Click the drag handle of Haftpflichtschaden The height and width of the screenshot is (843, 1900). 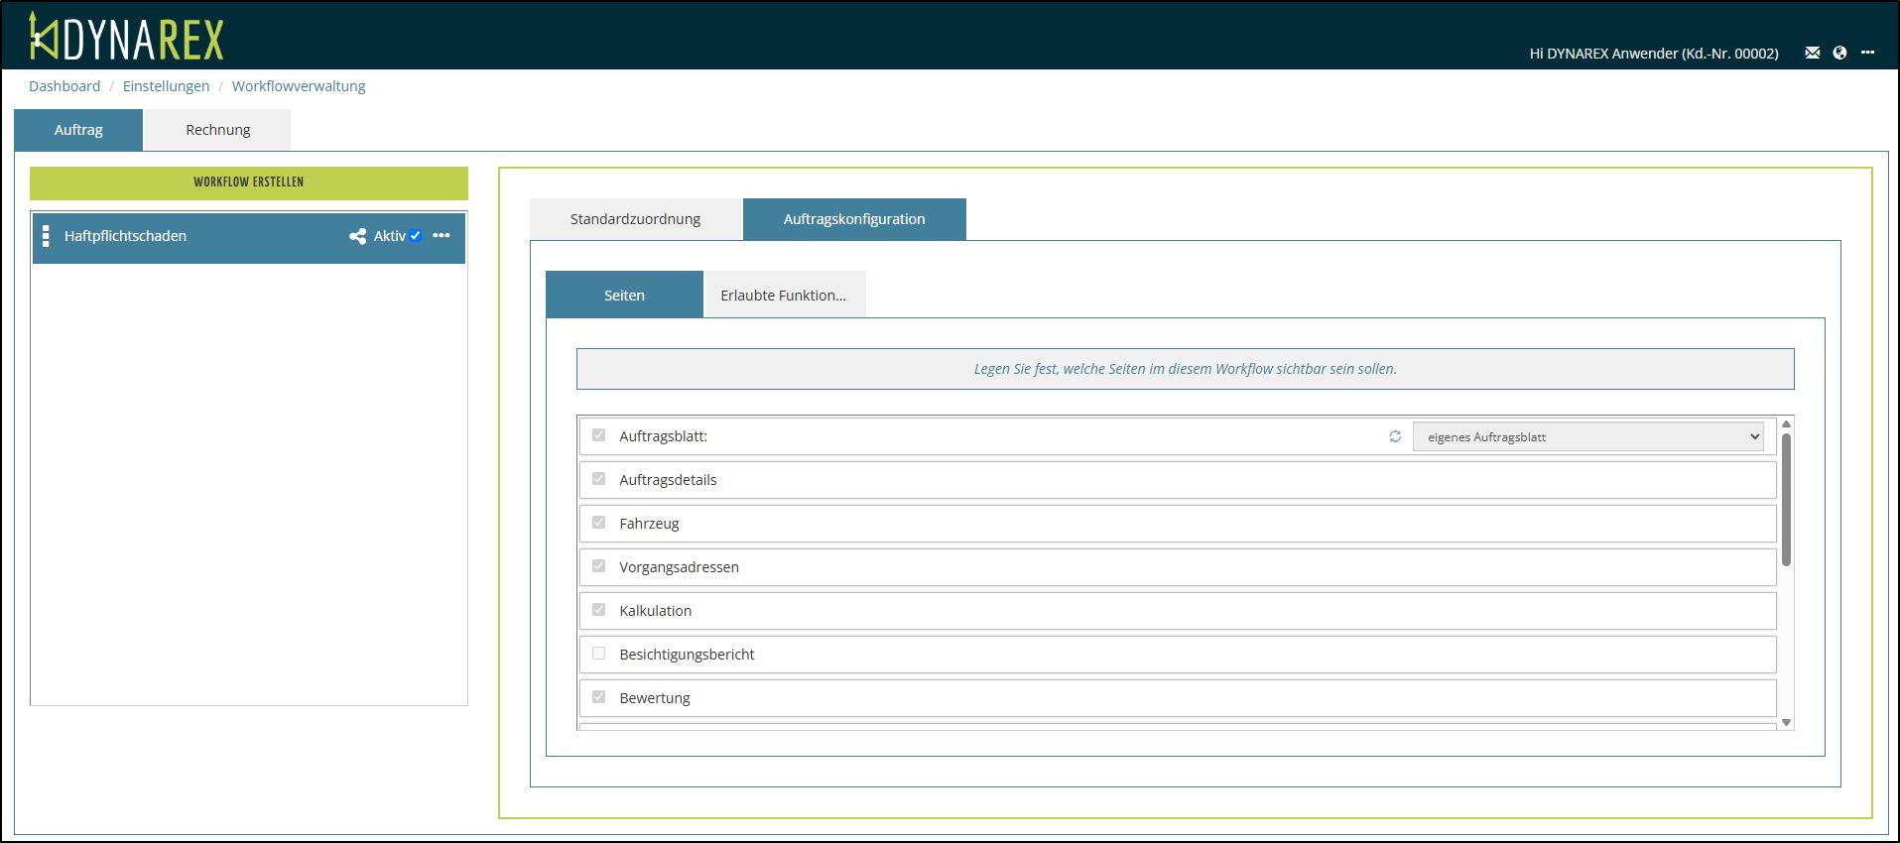[x=46, y=236]
